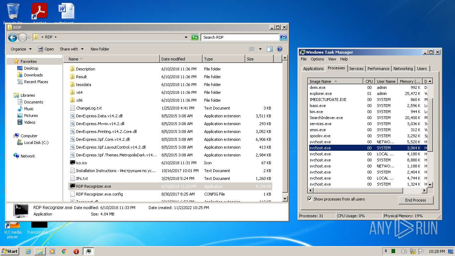The width and height of the screenshot is (455, 256).
Task: Click the Start button
Action: point(10,251)
